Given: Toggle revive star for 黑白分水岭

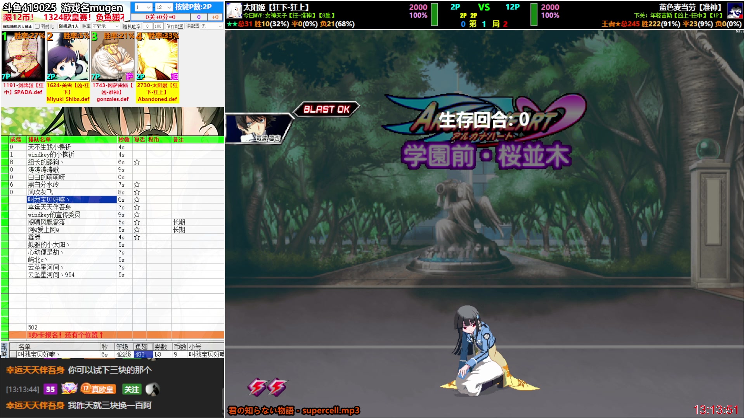Looking at the screenshot, I should pos(137,185).
